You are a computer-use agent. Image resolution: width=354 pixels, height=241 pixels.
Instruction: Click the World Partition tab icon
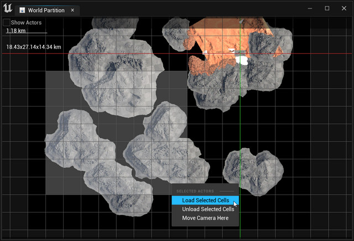pos(22,10)
